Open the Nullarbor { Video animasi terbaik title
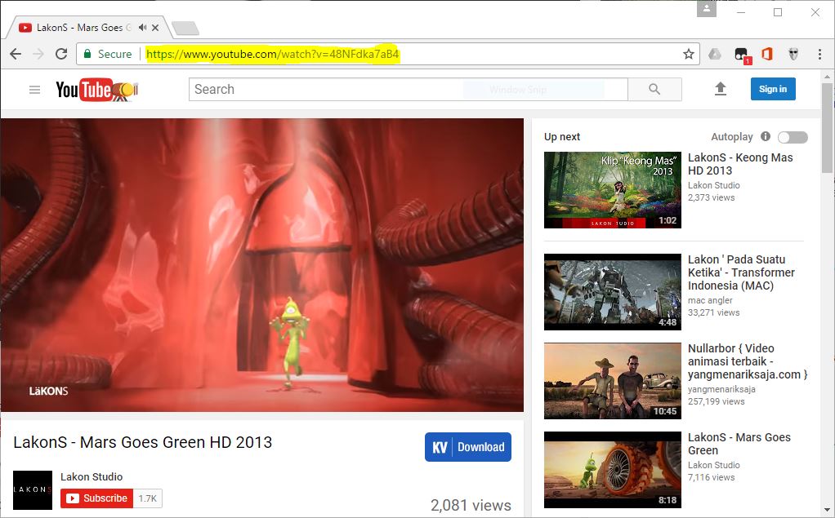This screenshot has height=518, width=835. (748, 361)
